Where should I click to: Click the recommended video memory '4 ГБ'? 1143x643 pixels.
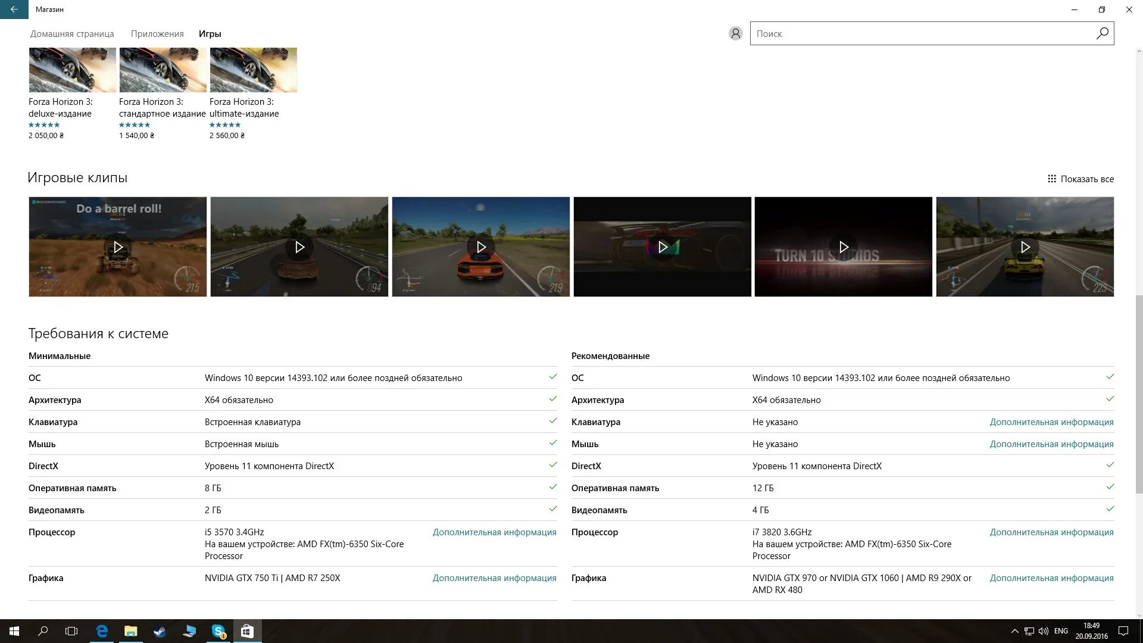760,510
